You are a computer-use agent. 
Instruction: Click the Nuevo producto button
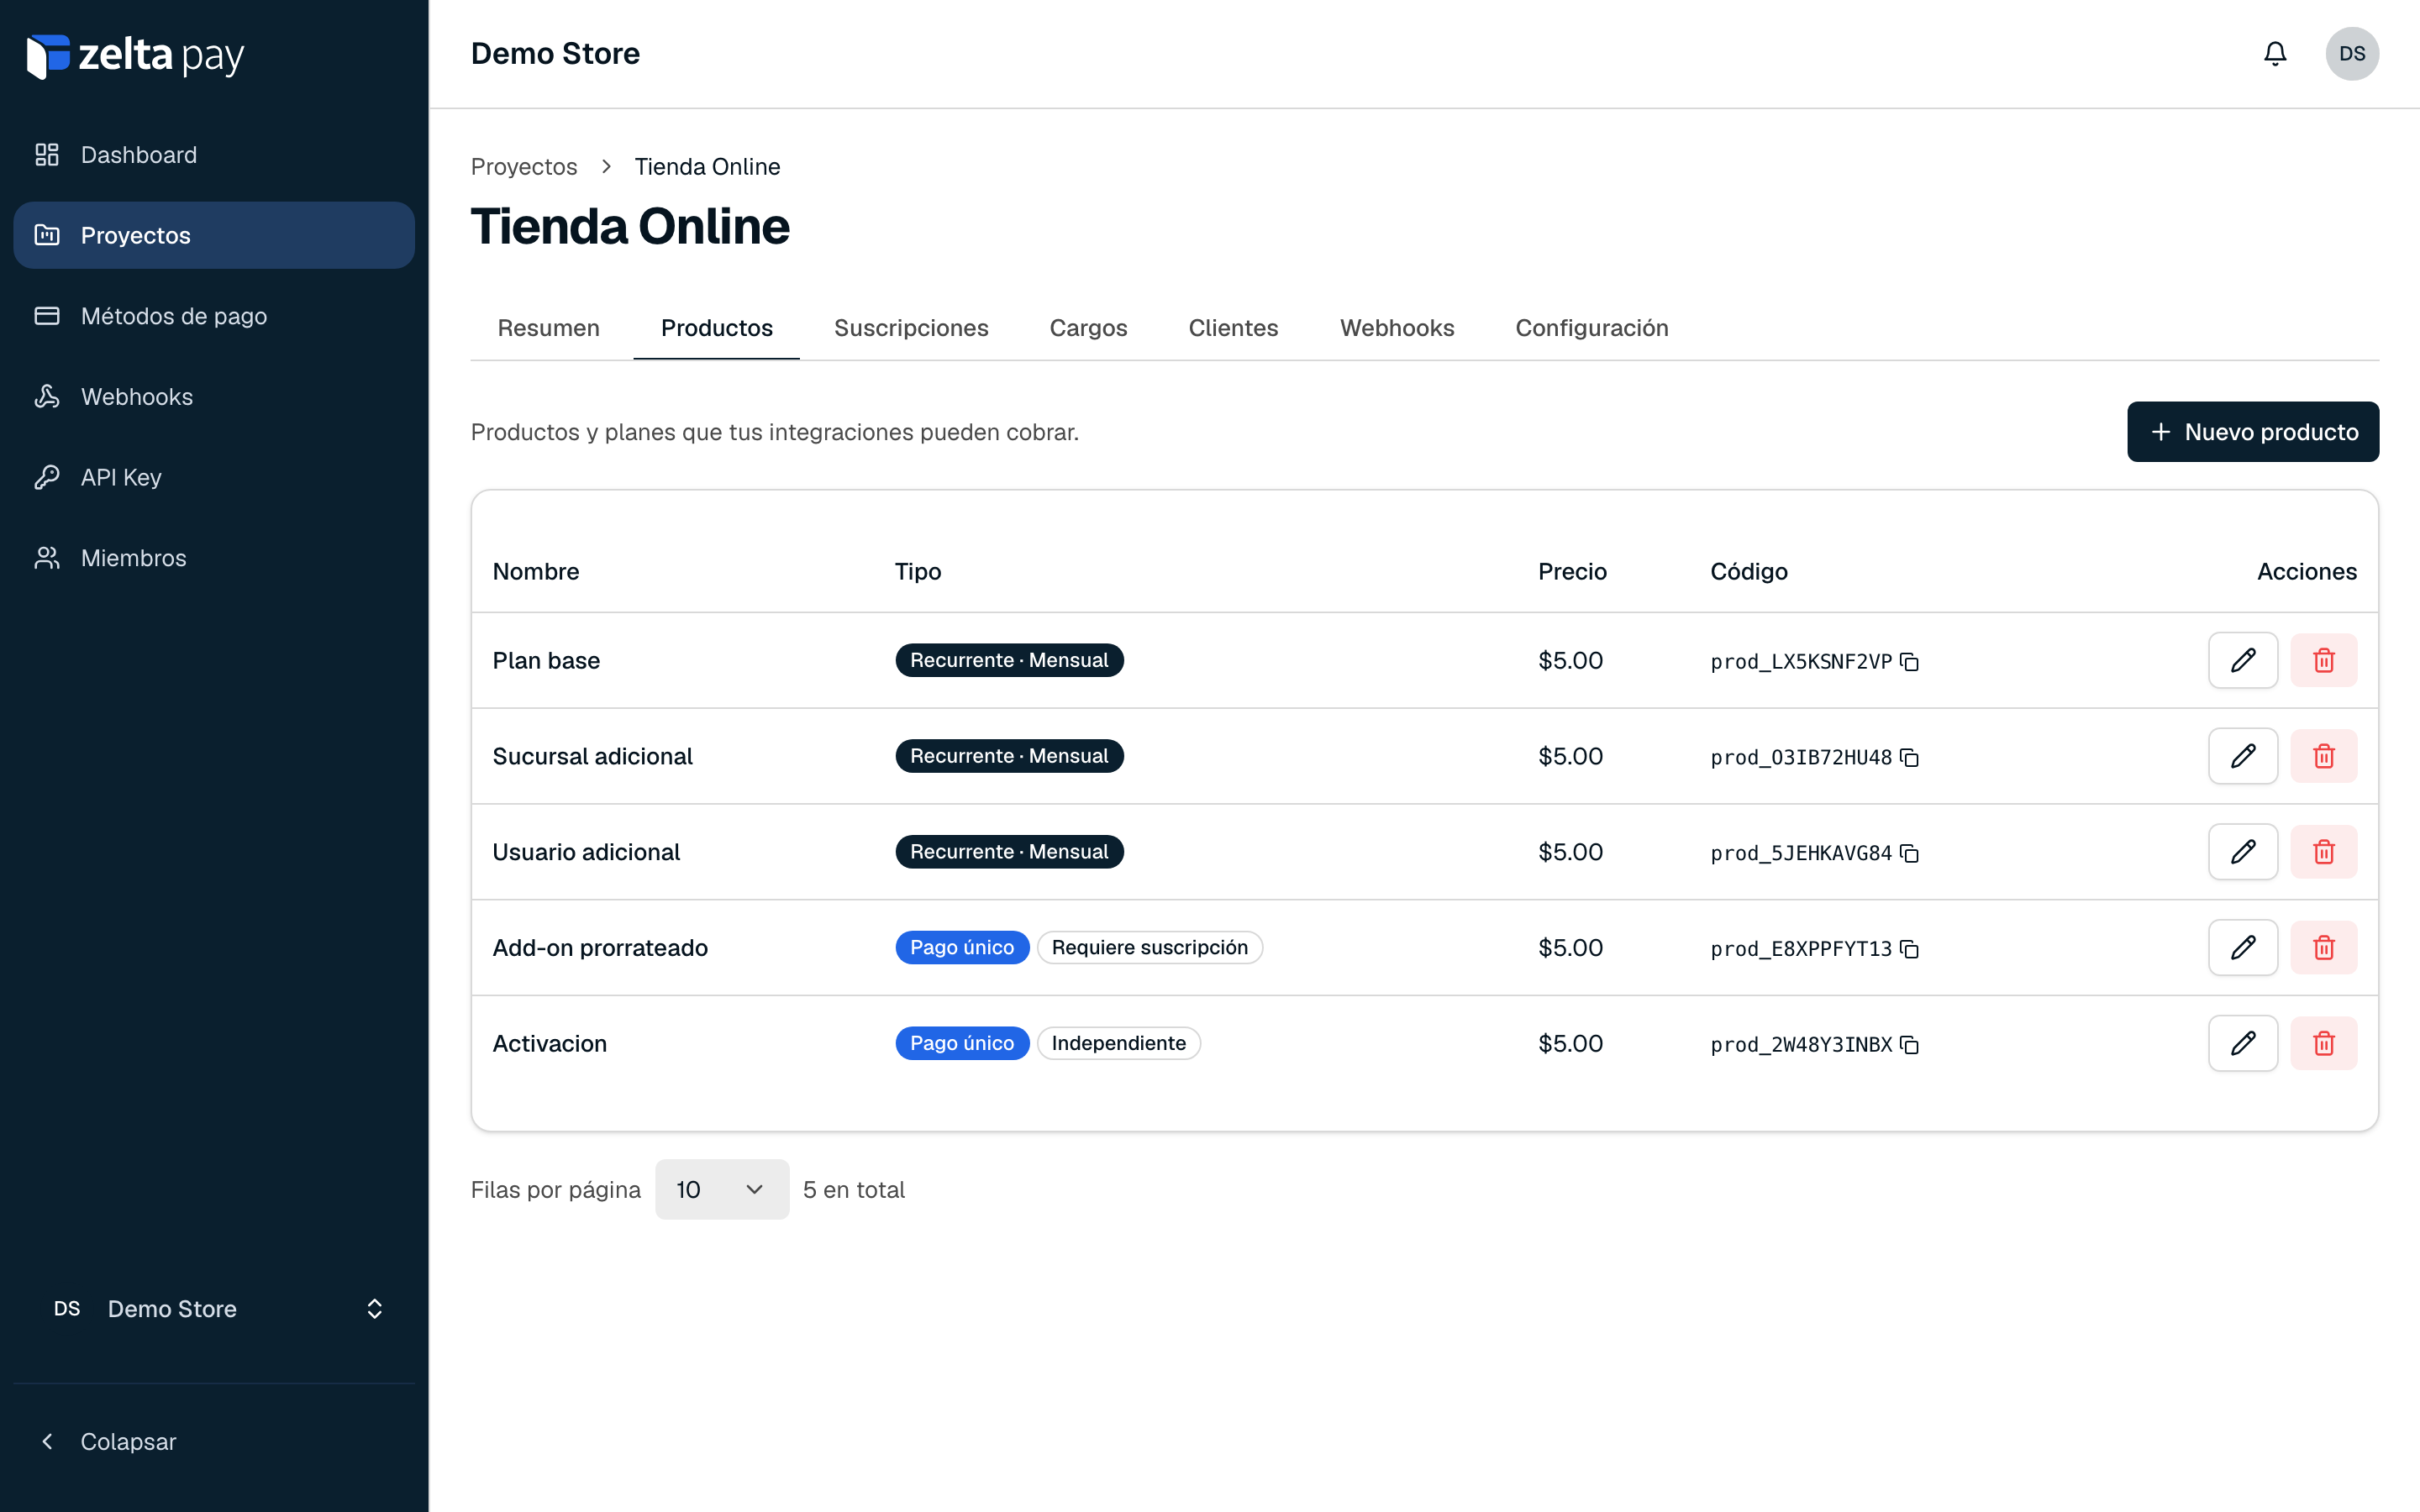pyautogui.click(x=2253, y=432)
